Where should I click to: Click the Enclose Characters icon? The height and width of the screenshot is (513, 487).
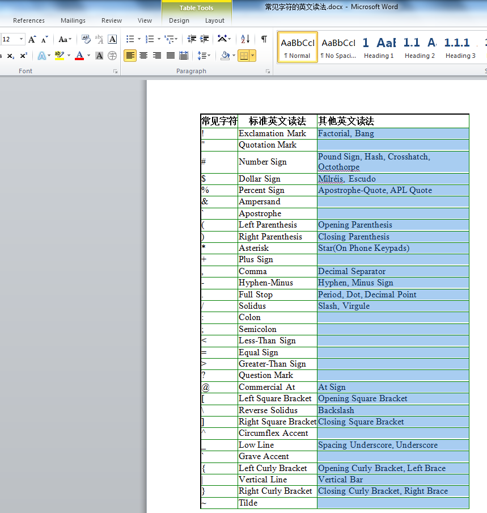(x=112, y=56)
